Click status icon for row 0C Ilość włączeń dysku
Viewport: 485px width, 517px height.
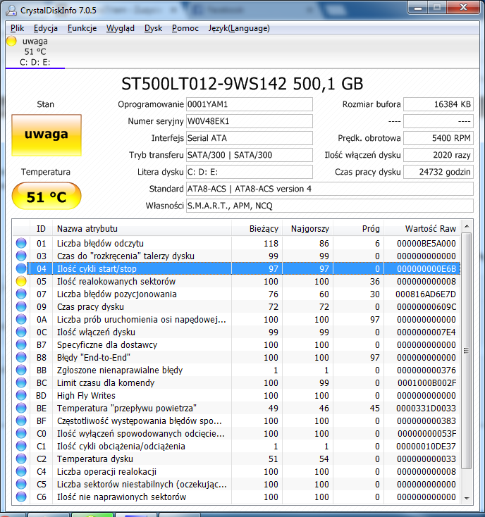tap(21, 332)
